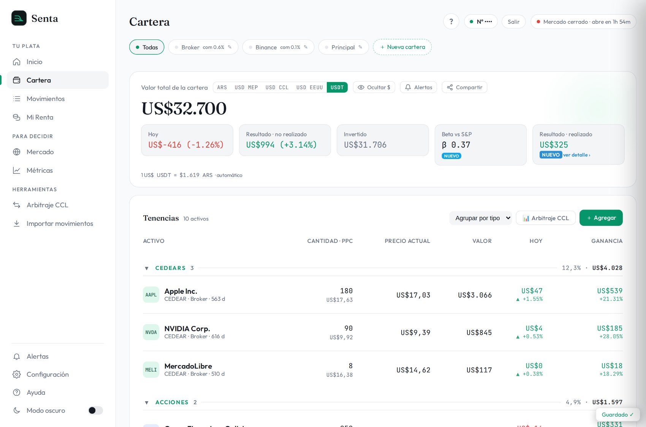The width and height of the screenshot is (646, 427).
Task: Hide amounts with Ocultar $ button
Action: [374, 87]
